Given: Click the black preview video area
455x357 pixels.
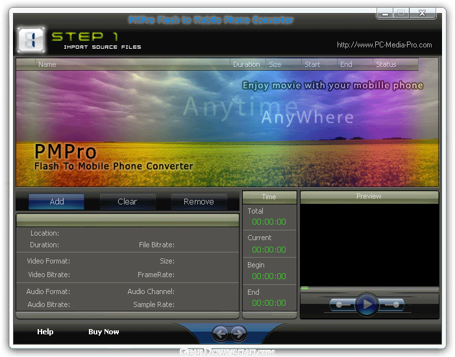Looking at the screenshot, I should pyautogui.click(x=369, y=245).
